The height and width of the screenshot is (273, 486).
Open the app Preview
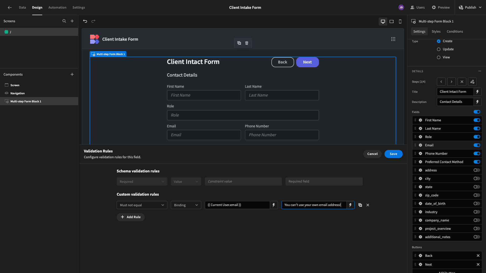441,8
